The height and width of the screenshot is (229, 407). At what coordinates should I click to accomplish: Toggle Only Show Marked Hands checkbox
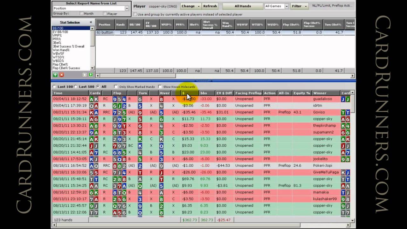(116, 87)
